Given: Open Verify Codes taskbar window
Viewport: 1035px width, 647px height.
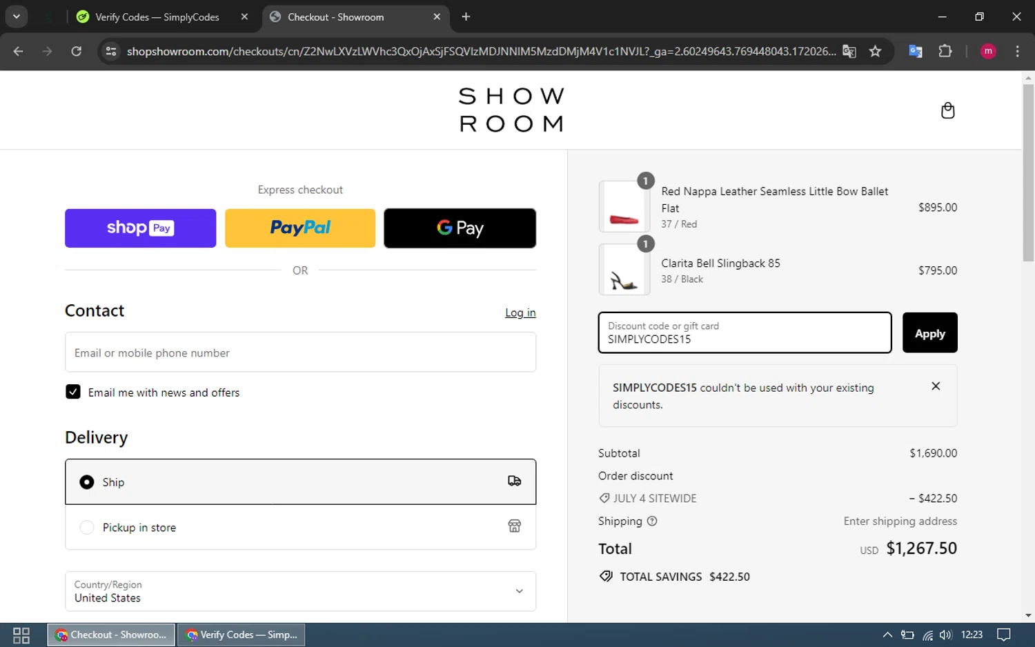Looking at the screenshot, I should tap(241, 635).
